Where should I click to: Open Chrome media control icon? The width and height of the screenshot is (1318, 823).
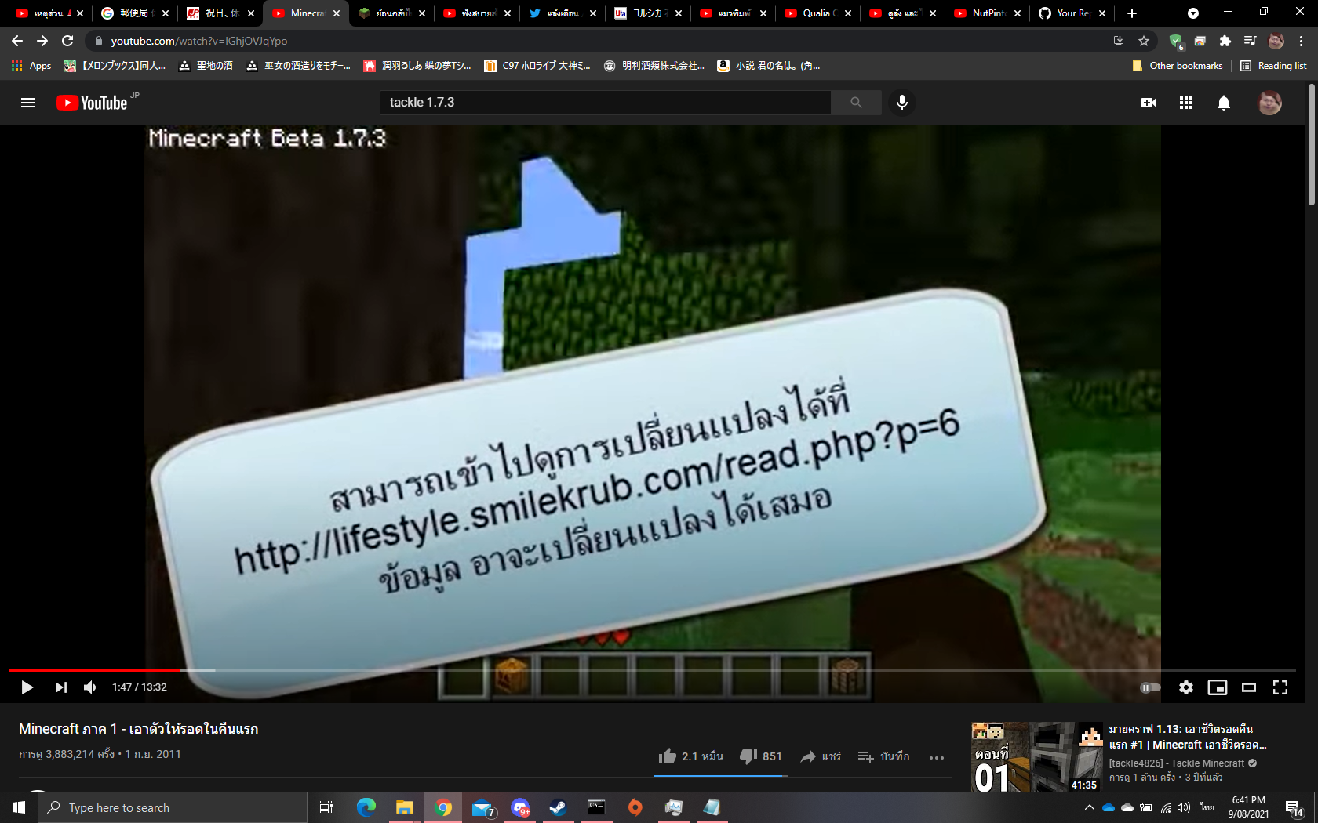1251,41
